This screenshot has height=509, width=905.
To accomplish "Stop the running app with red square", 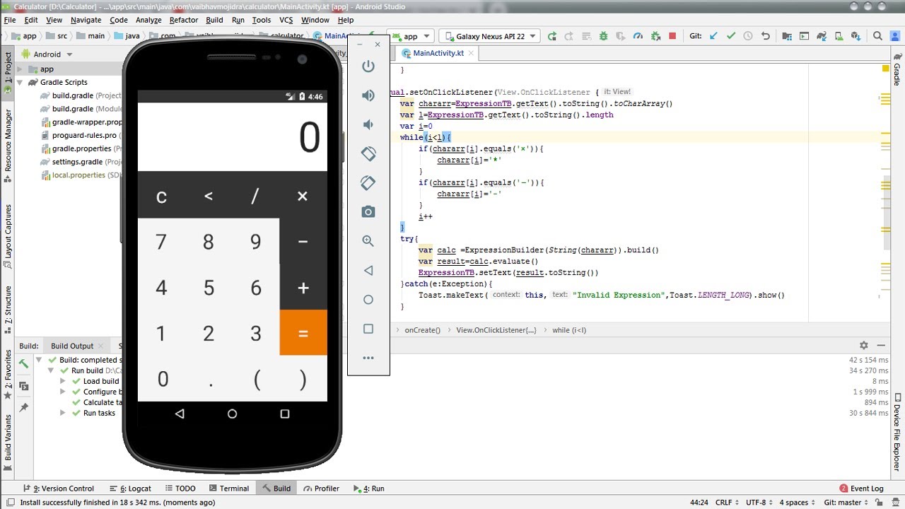I will 672,36.
